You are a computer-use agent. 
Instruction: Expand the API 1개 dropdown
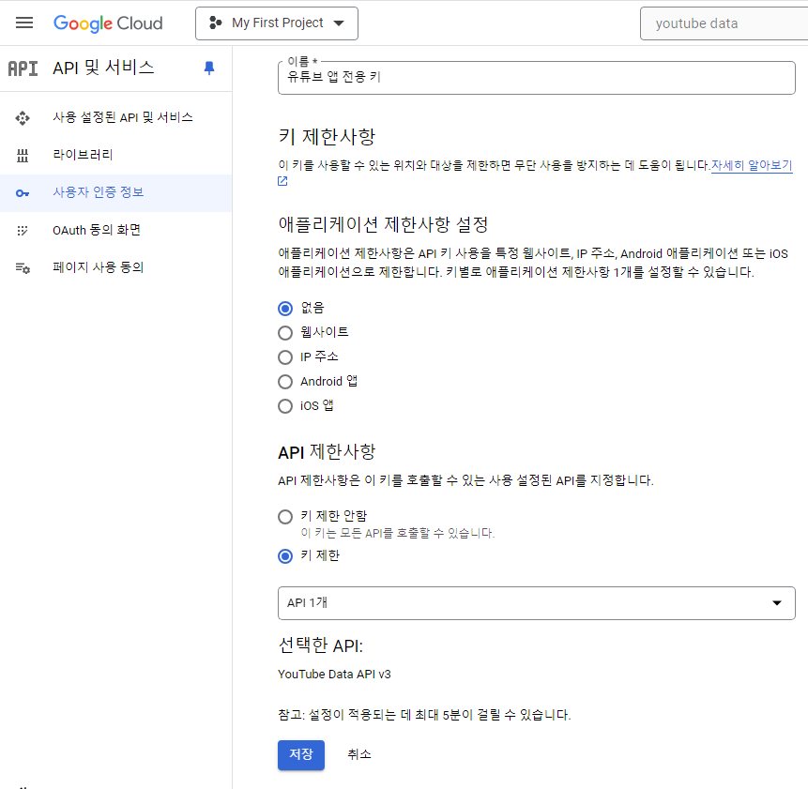[537, 603]
